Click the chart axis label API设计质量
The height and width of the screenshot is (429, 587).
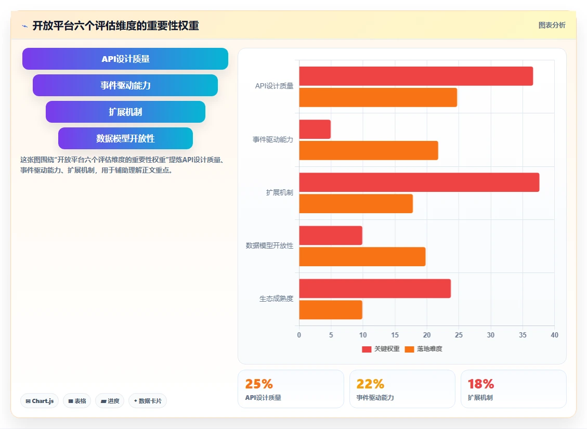pyautogui.click(x=274, y=86)
